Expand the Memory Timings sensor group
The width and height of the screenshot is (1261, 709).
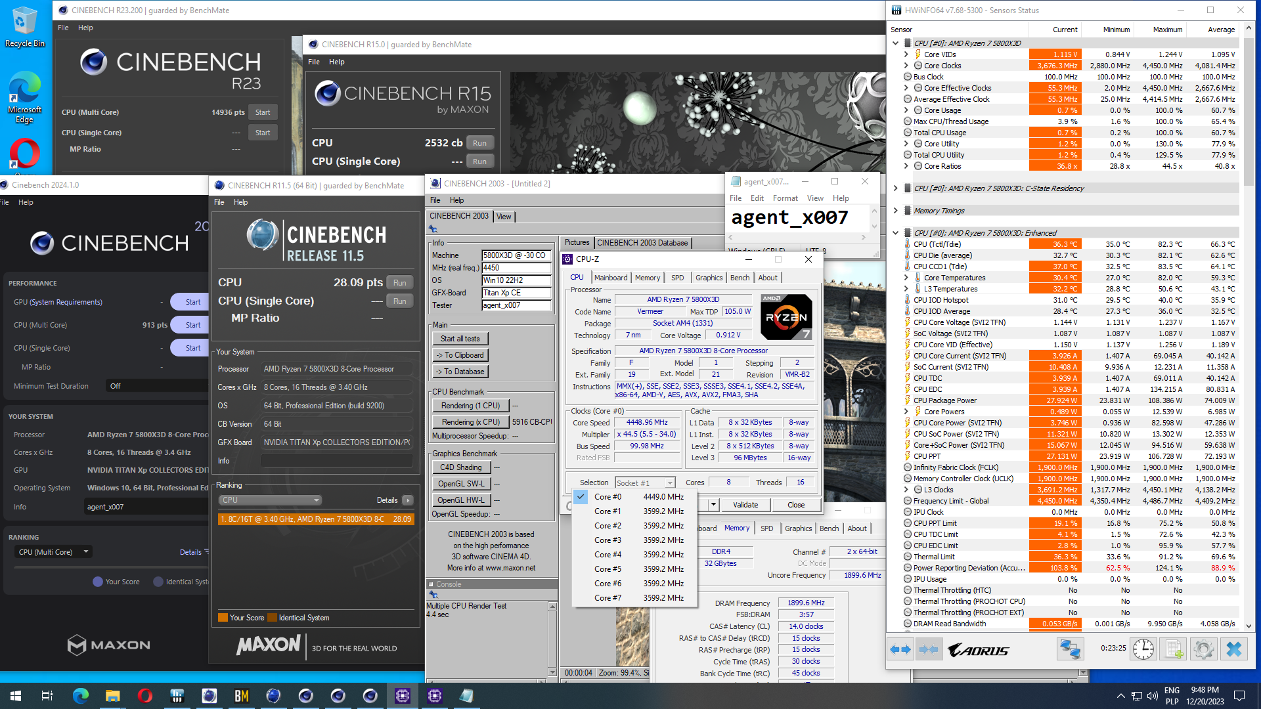[x=895, y=211]
